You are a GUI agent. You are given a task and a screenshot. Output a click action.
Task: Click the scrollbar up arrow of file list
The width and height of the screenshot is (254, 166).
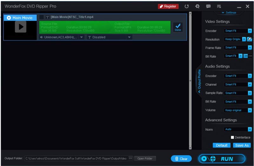[190, 13]
